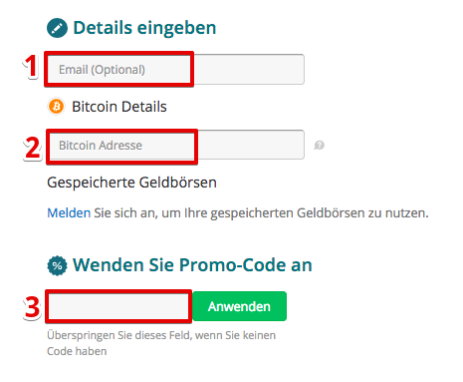Viewport: 463px width, 382px height.
Task: Click the red number 1 annotation
Action: click(31, 66)
